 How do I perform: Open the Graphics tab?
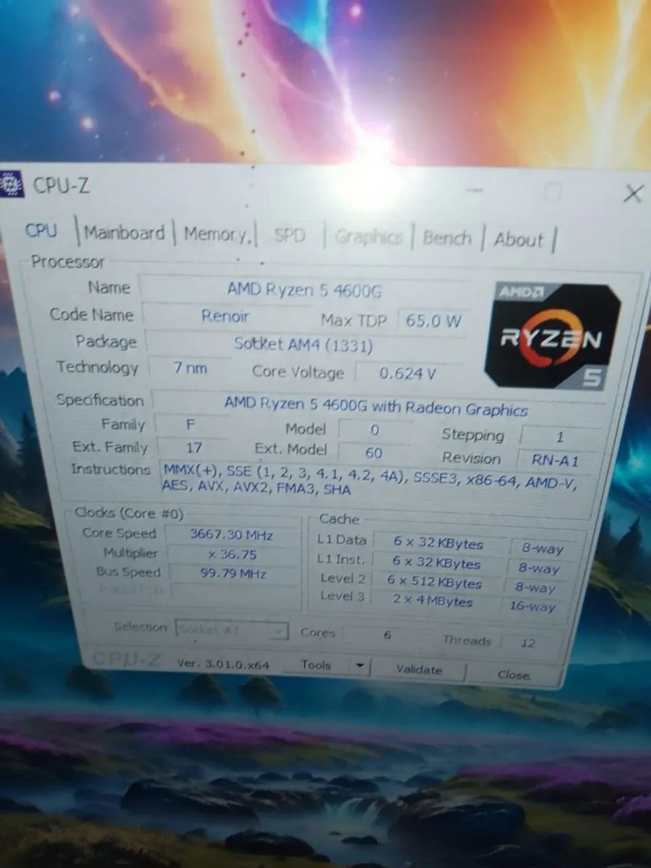pos(368,237)
